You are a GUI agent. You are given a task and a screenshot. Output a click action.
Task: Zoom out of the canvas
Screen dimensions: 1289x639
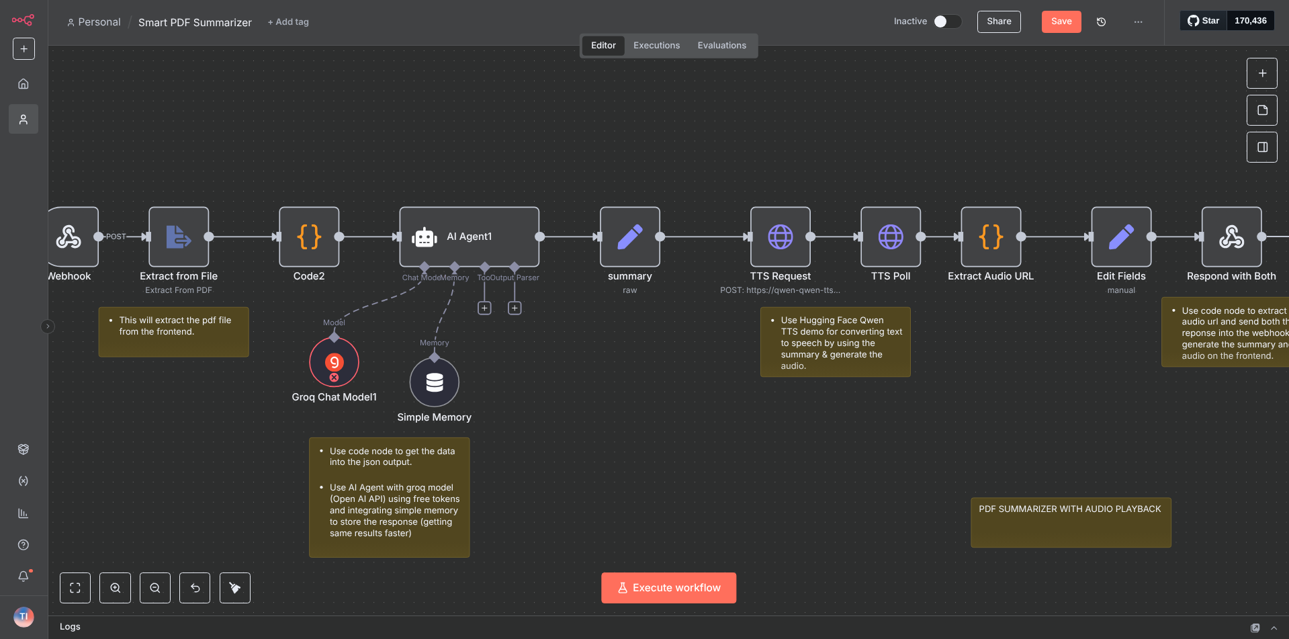pos(155,588)
